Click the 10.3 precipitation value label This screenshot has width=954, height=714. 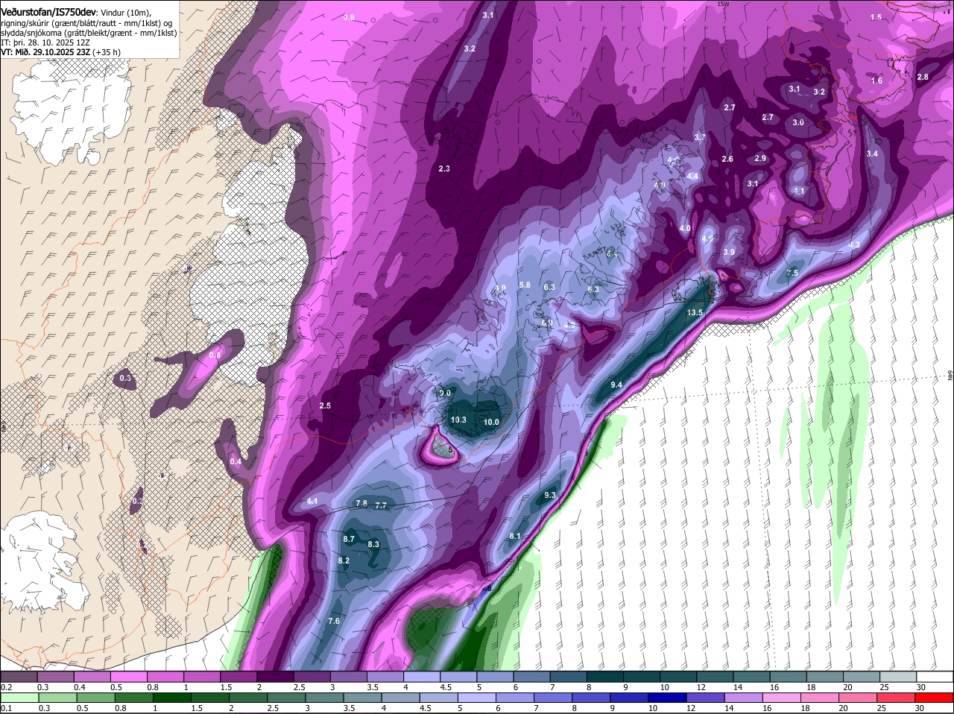tap(458, 420)
